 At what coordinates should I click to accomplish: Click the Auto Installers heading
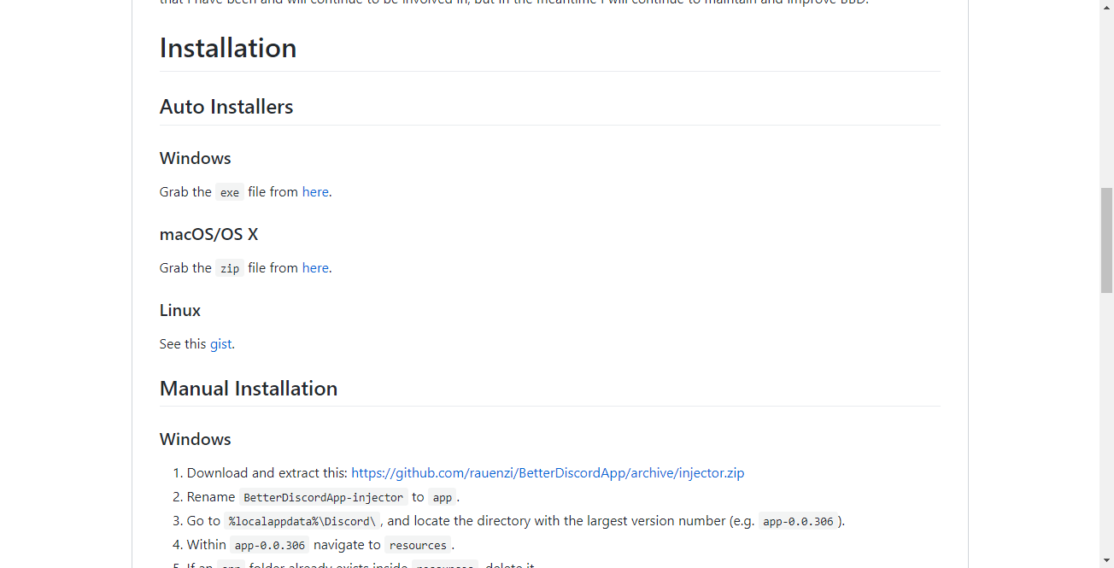pyautogui.click(x=226, y=107)
